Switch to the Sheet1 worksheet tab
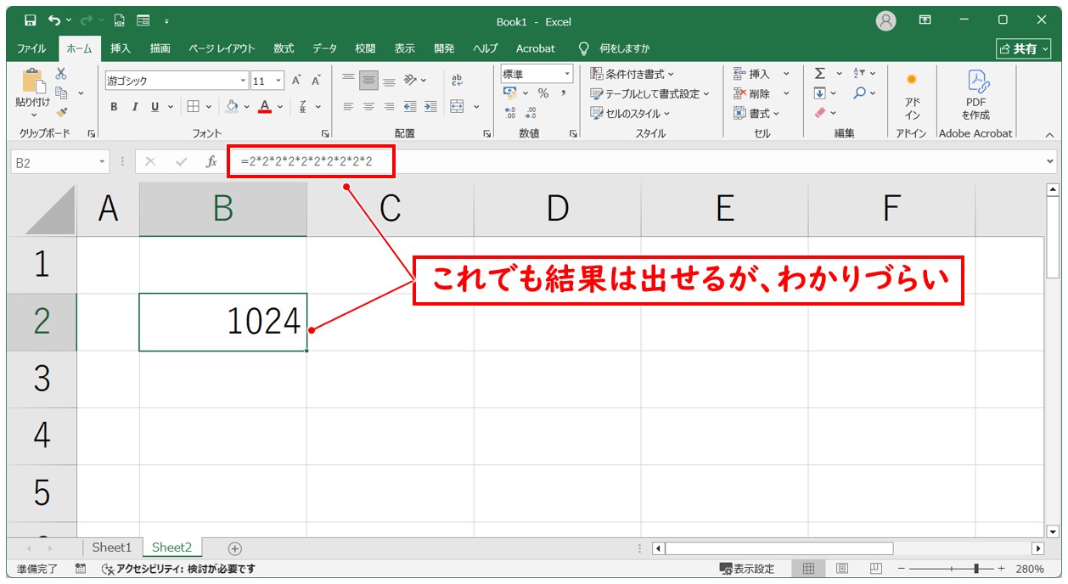 point(112,547)
